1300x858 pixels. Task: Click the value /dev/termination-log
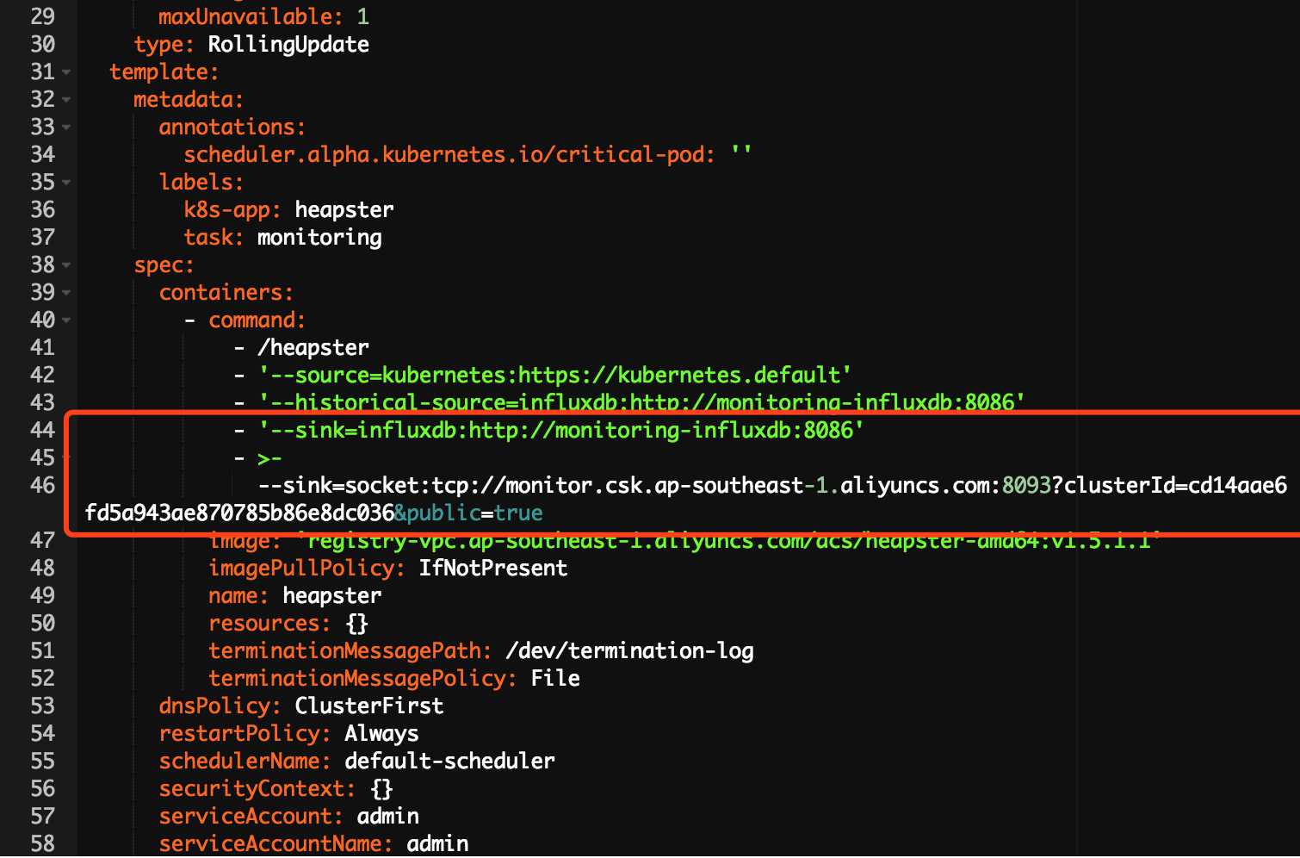[629, 651]
